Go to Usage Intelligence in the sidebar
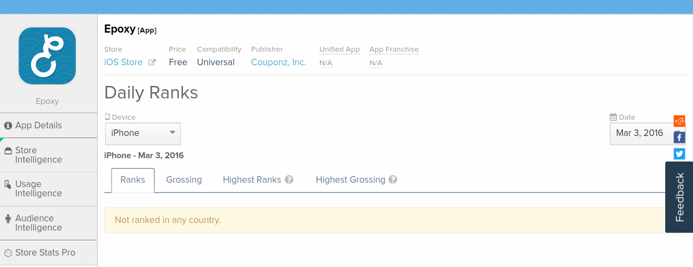The image size is (693, 267). click(38, 189)
